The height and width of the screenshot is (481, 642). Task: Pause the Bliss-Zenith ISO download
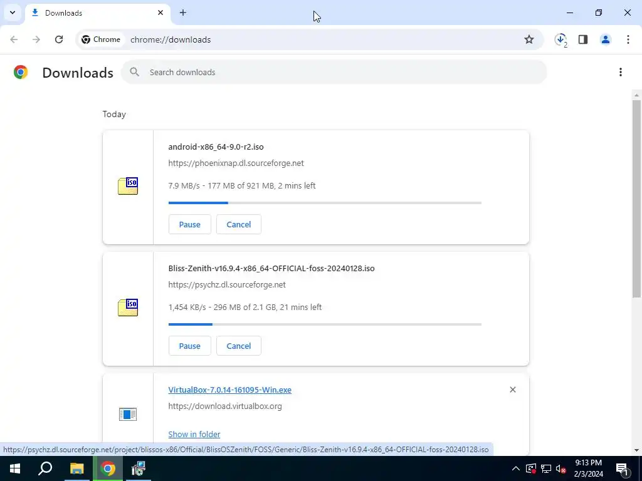(189, 346)
